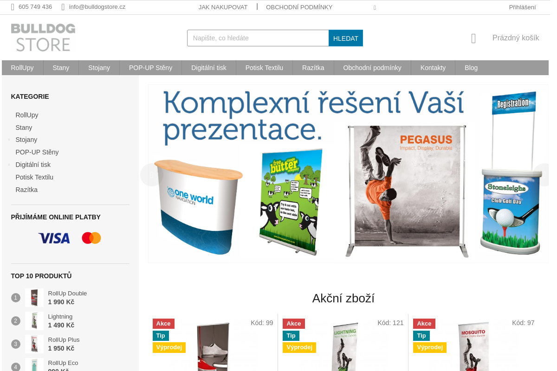Open the Blog menu item
This screenshot has width=557, height=371.
471,68
